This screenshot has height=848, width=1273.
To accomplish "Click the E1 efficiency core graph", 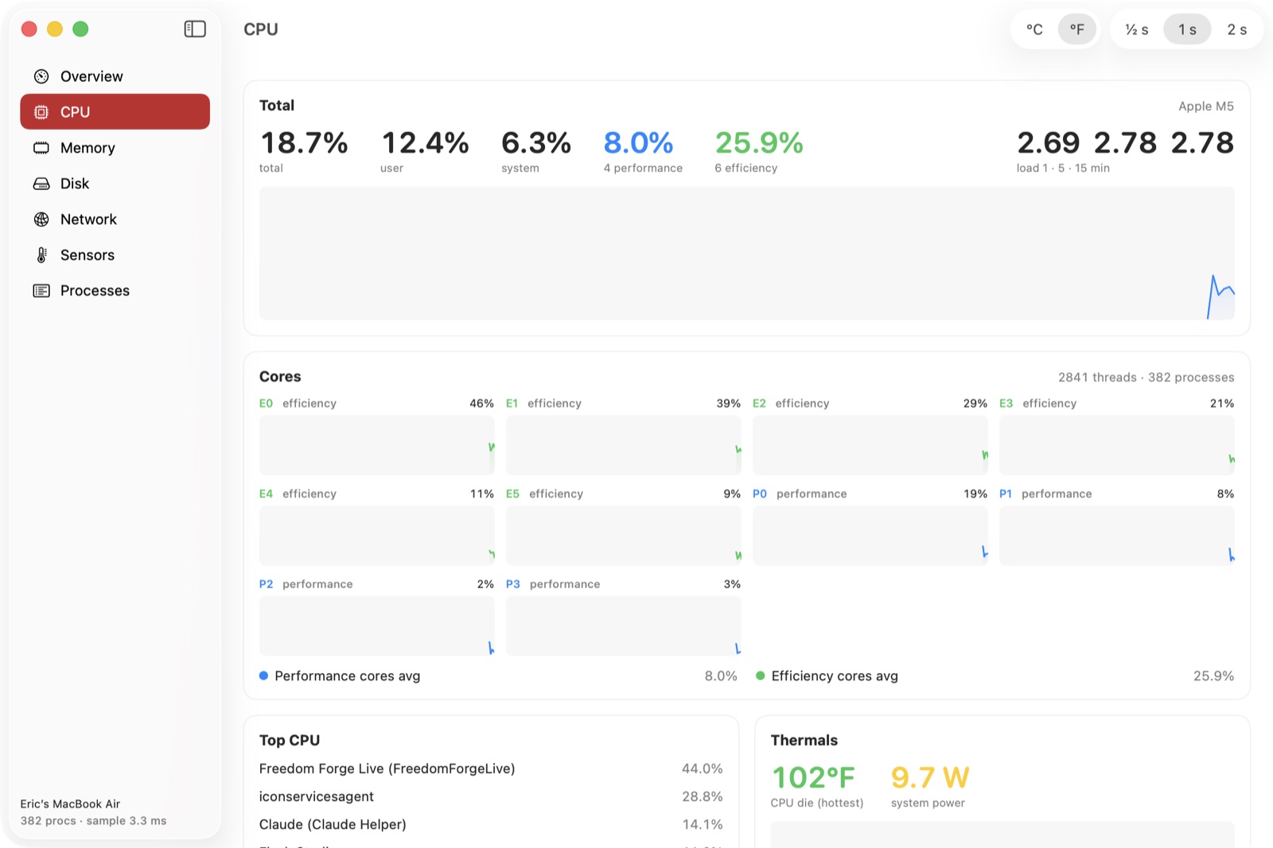I will coord(624,445).
